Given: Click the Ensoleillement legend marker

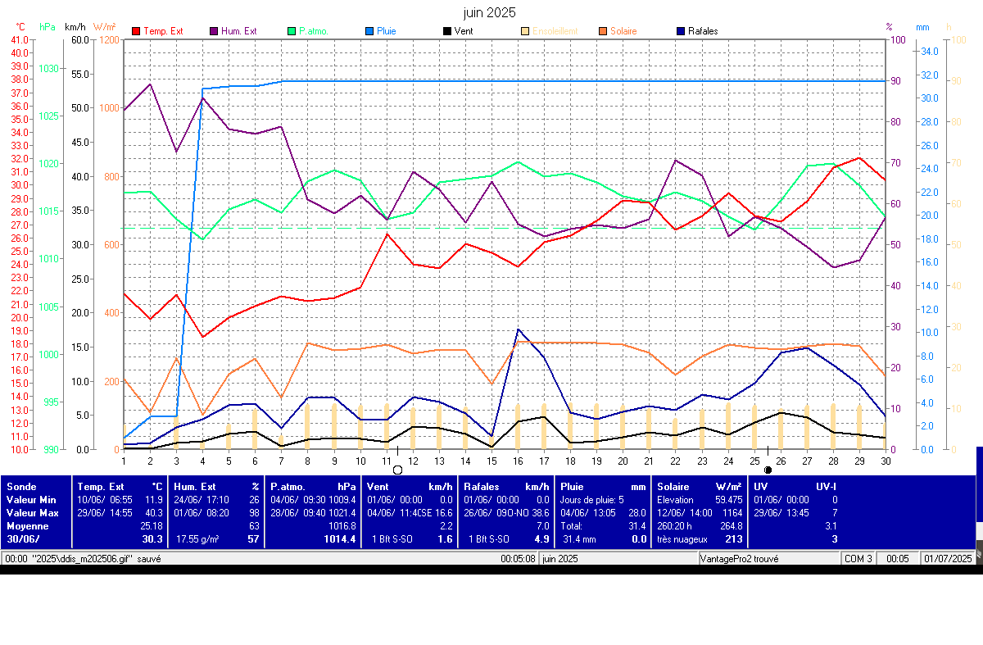Looking at the screenshot, I should point(525,31).
